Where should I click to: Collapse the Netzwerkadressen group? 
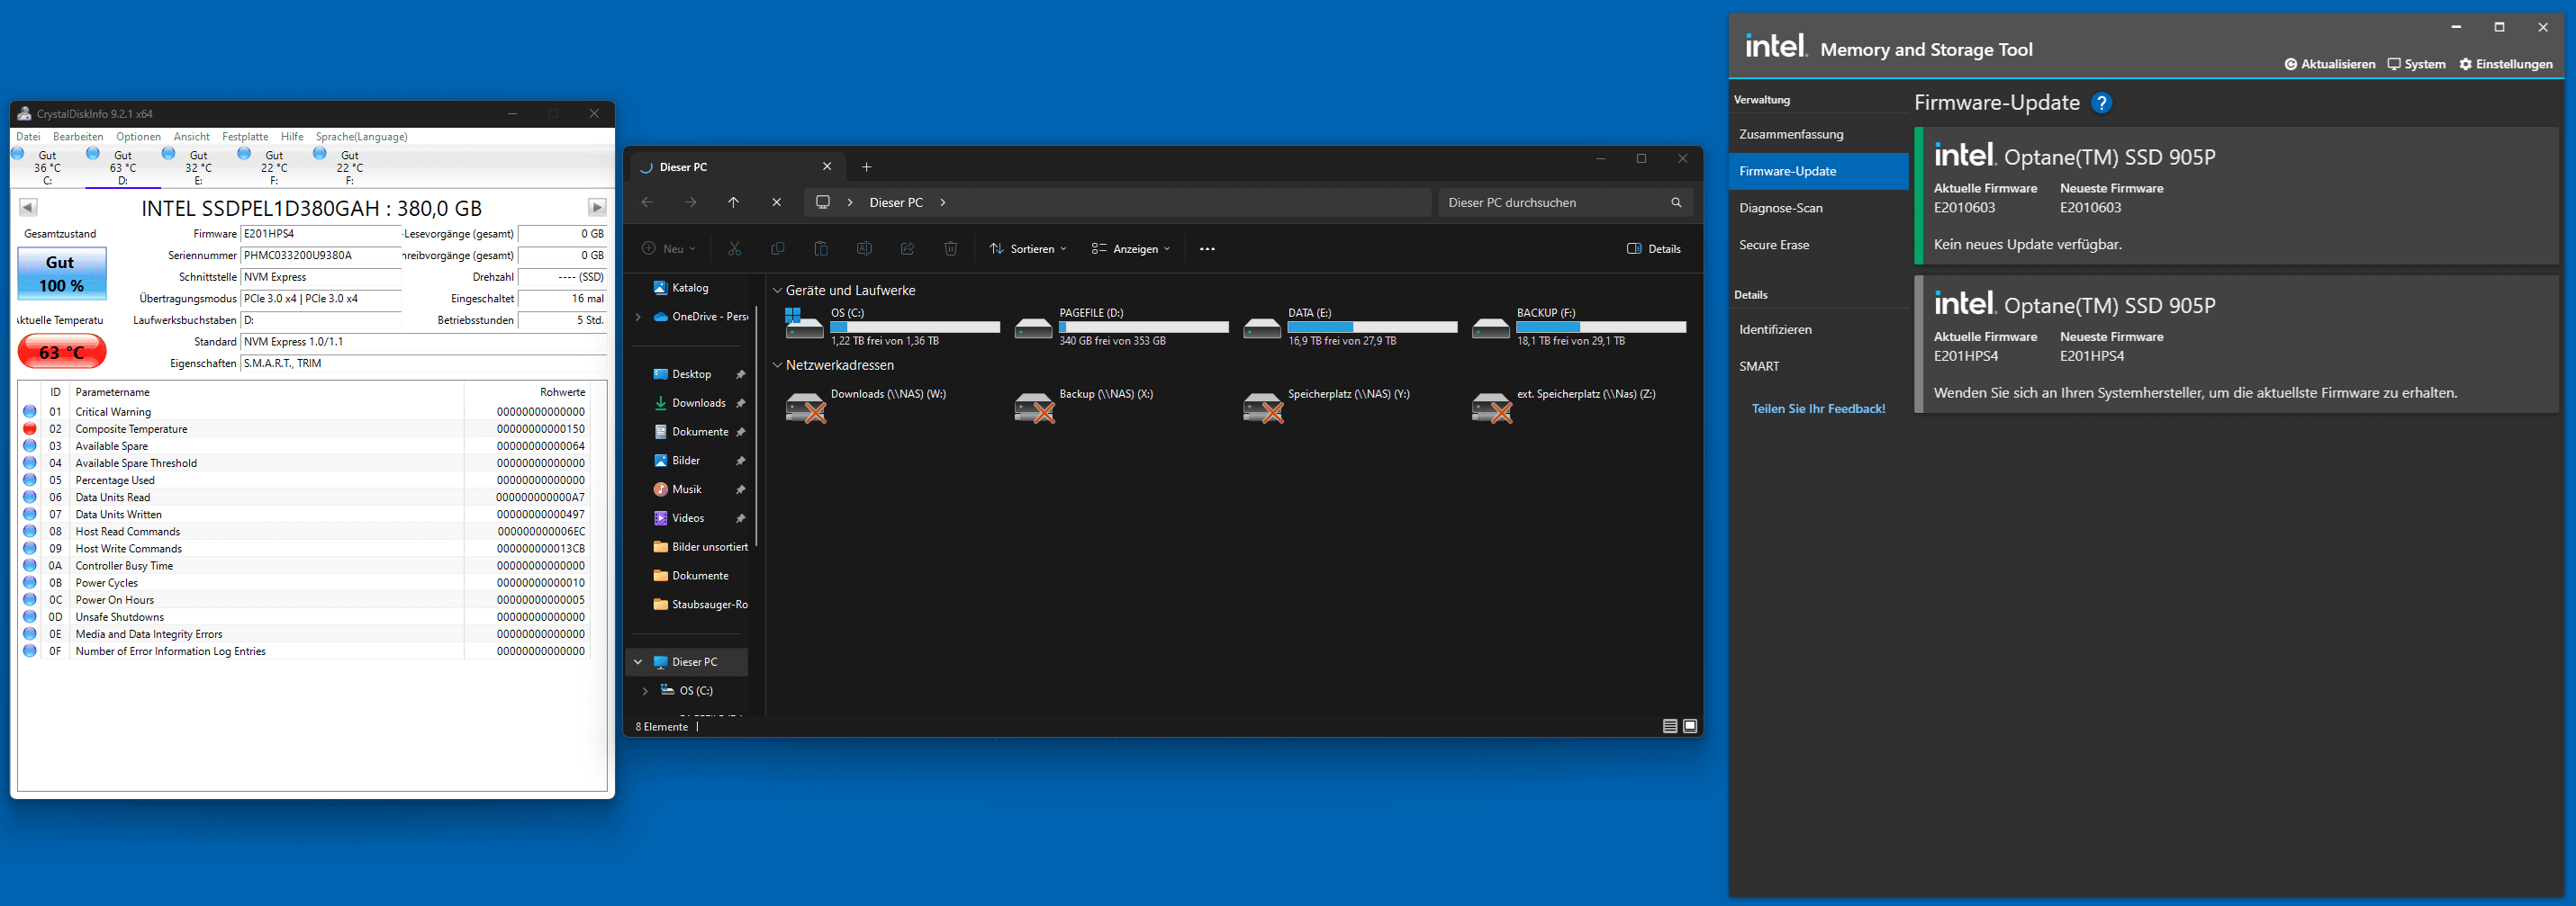coord(777,365)
